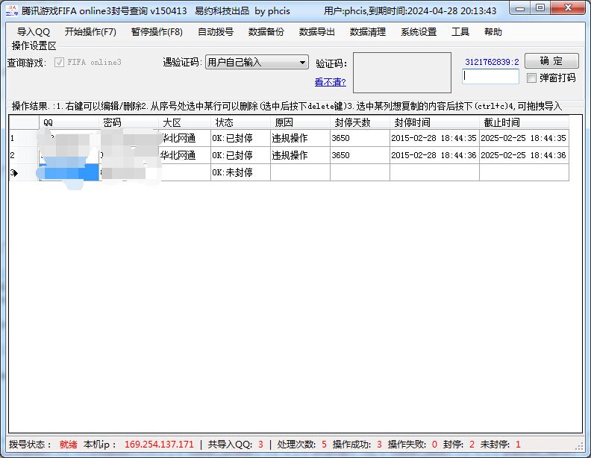Click 华北网通 cell in row 1

tap(185, 138)
